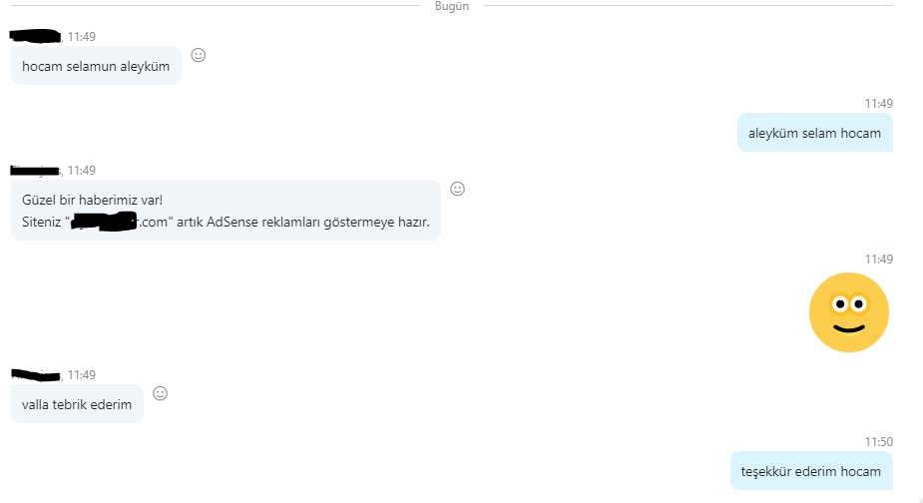
Task: Select the "hocam selamun aleyküm" message bubble
Action: pyautogui.click(x=96, y=66)
